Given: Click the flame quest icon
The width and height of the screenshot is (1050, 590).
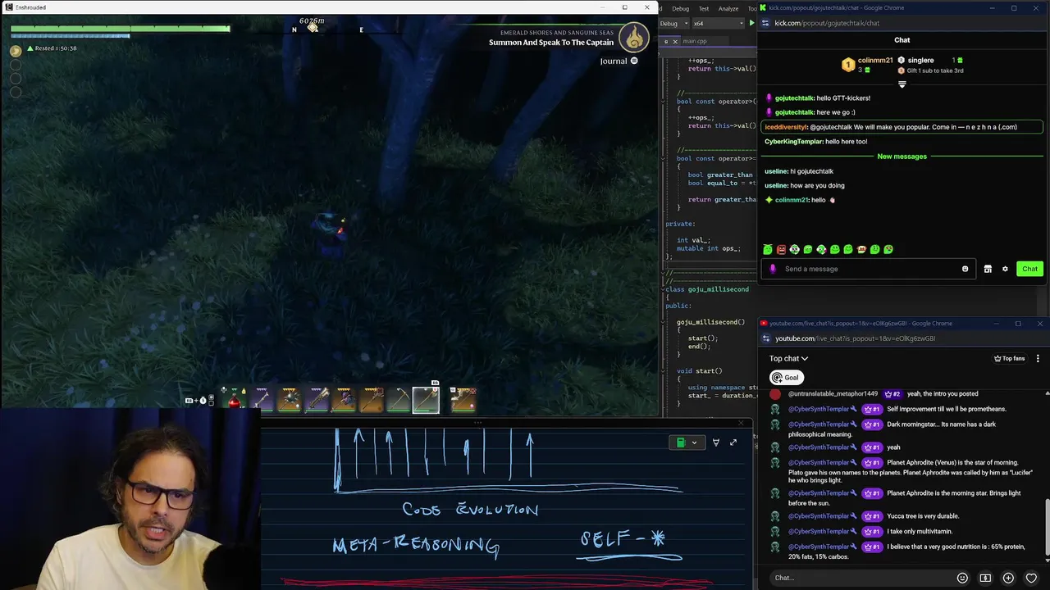Looking at the screenshot, I should pyautogui.click(x=634, y=37).
